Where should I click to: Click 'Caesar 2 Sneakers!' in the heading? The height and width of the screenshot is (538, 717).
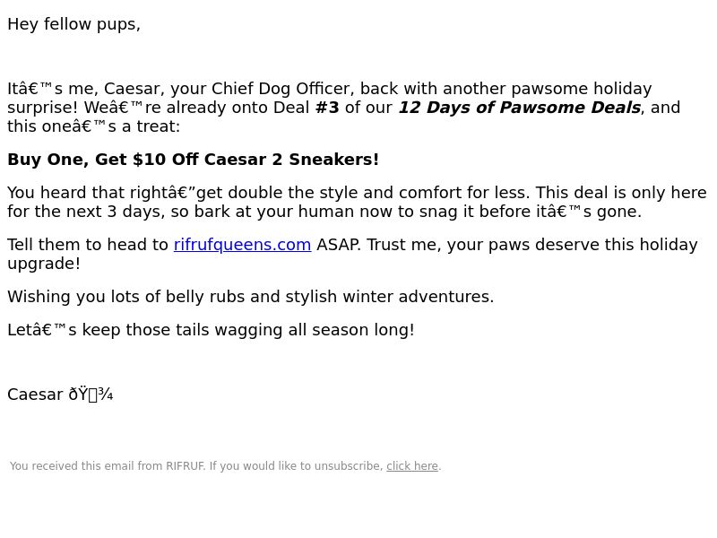click(291, 160)
